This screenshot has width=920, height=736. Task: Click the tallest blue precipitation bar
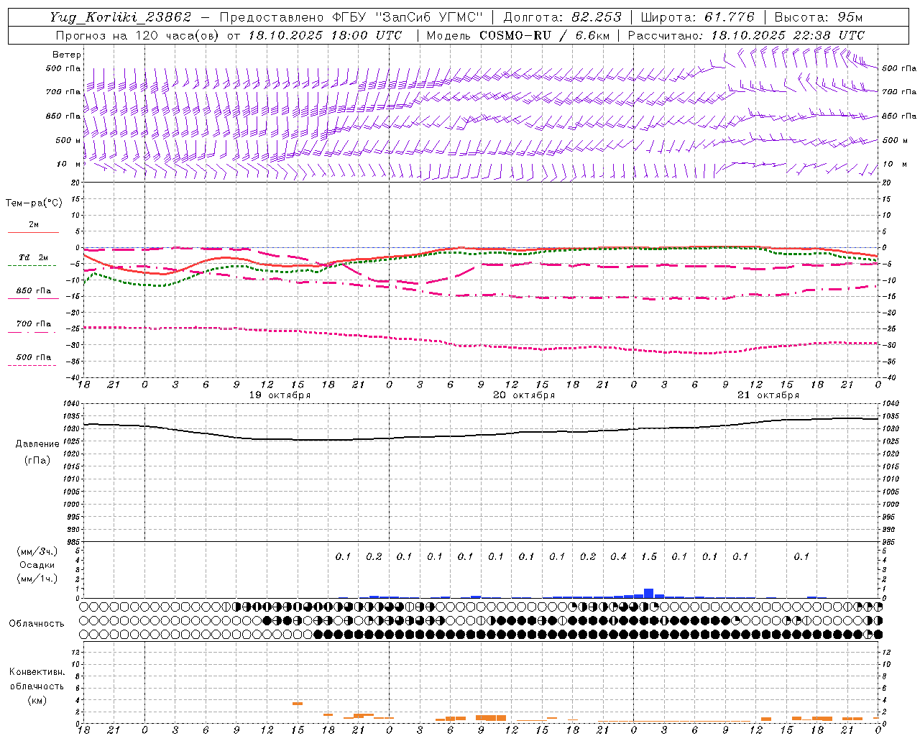648,593
